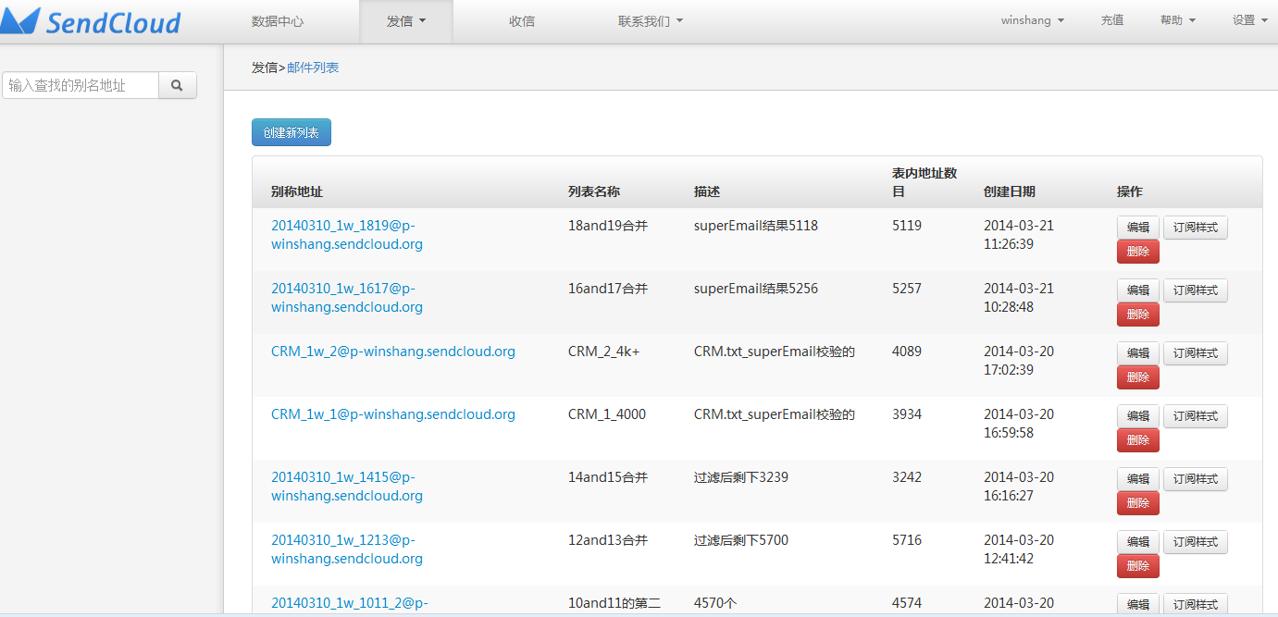Select the address count 3934
Viewport: 1278px width, 617px height.
coord(907,414)
